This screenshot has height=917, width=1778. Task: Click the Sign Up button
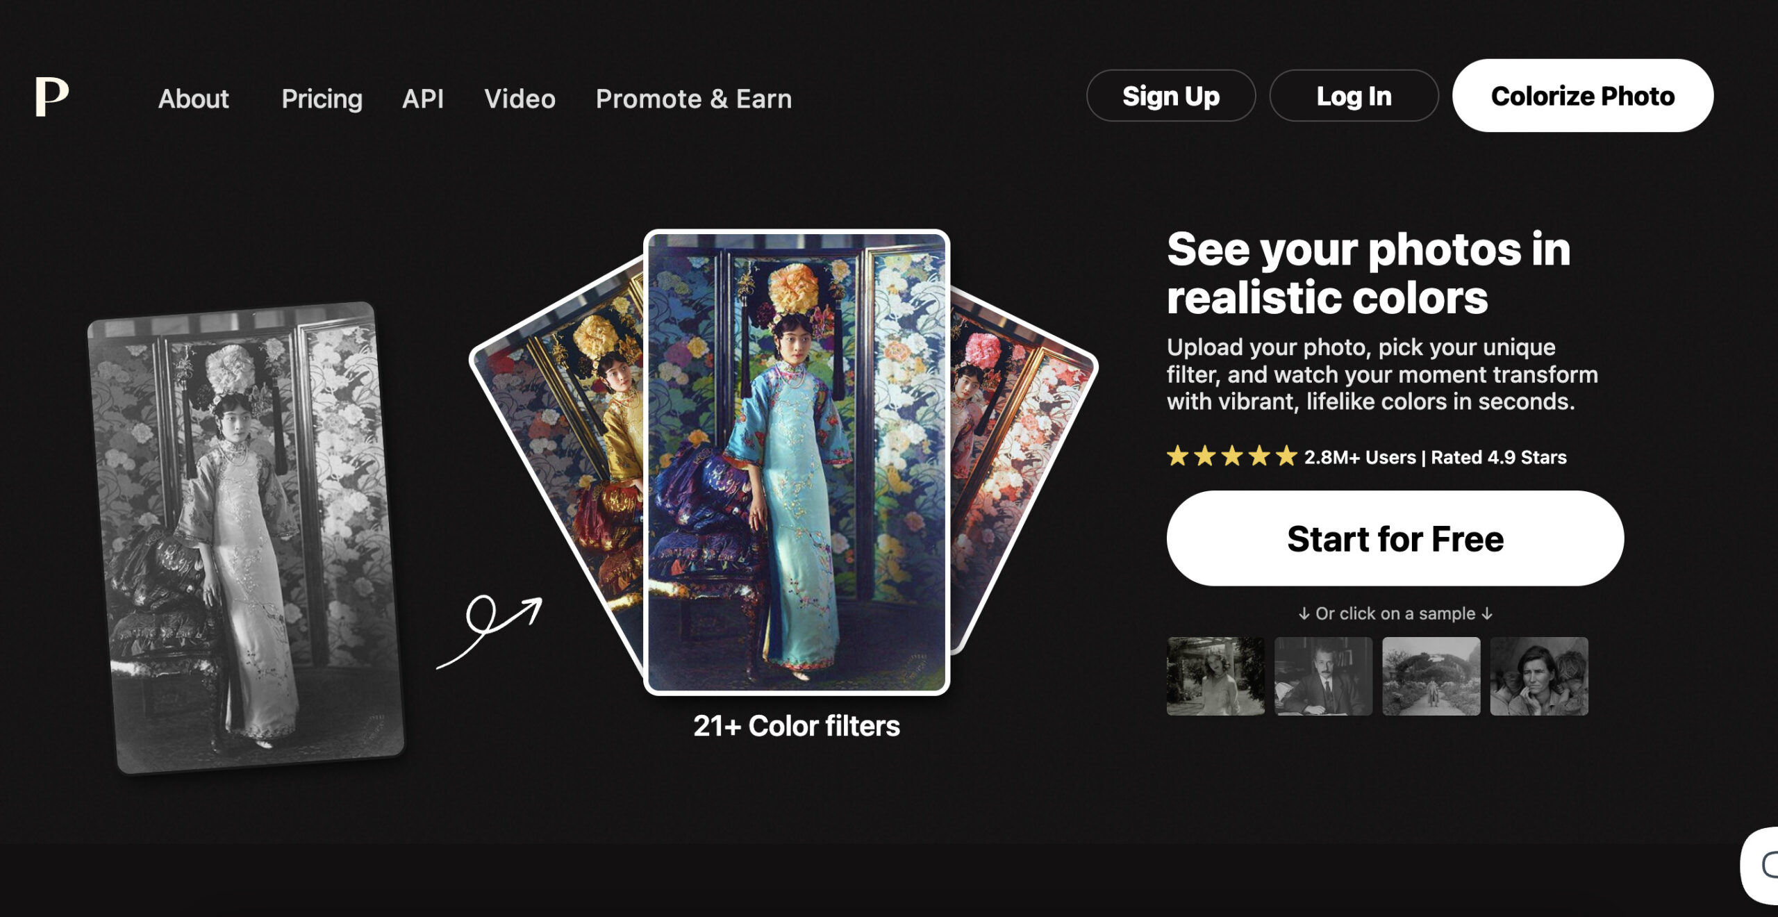coord(1171,96)
